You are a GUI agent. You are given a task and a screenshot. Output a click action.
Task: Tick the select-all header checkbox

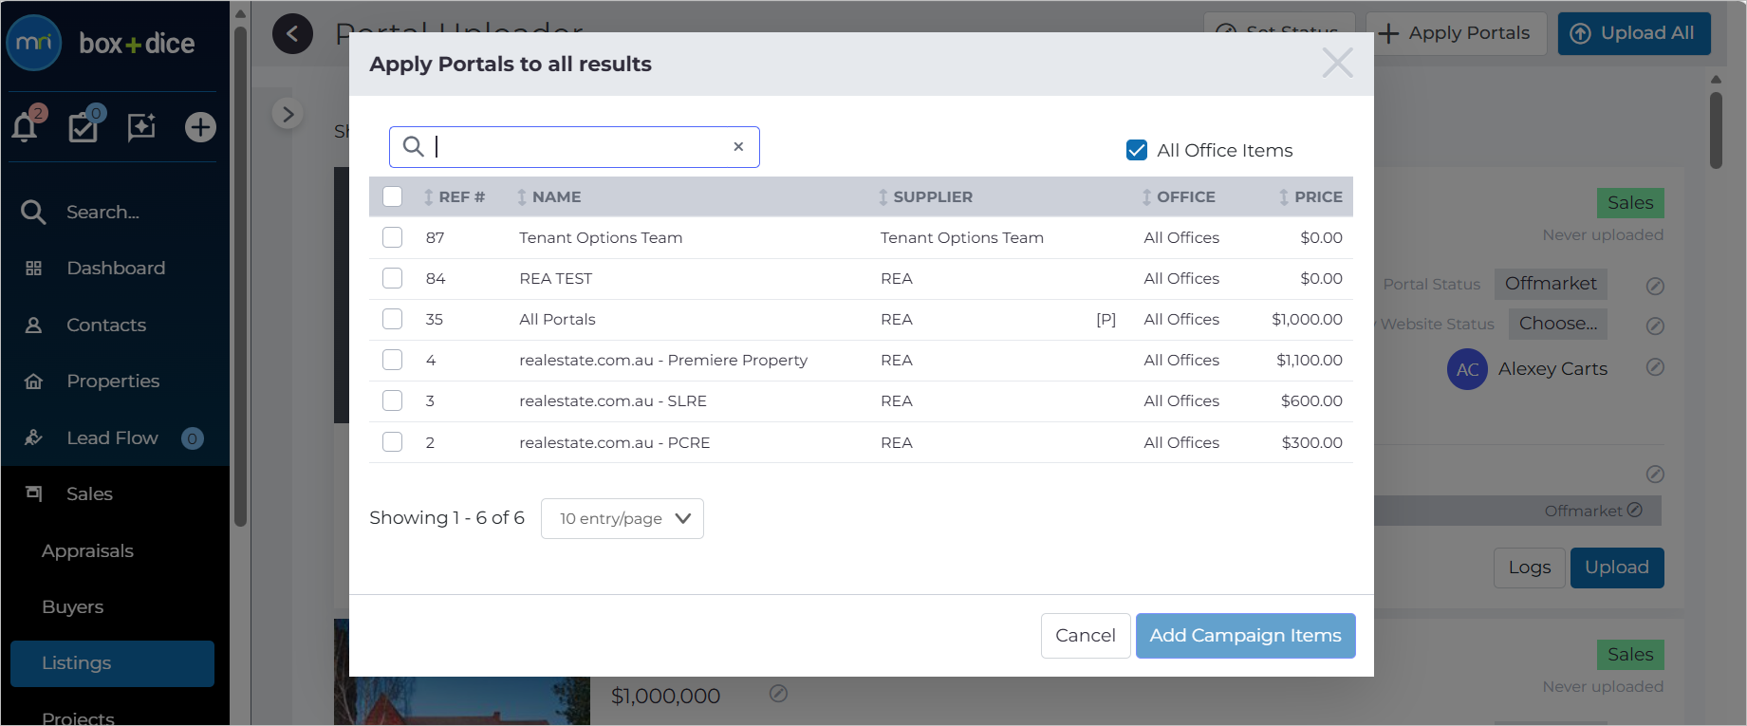click(x=392, y=196)
